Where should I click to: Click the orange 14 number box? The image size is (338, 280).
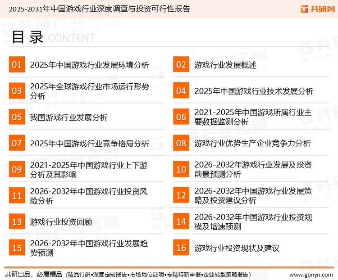[181, 221]
